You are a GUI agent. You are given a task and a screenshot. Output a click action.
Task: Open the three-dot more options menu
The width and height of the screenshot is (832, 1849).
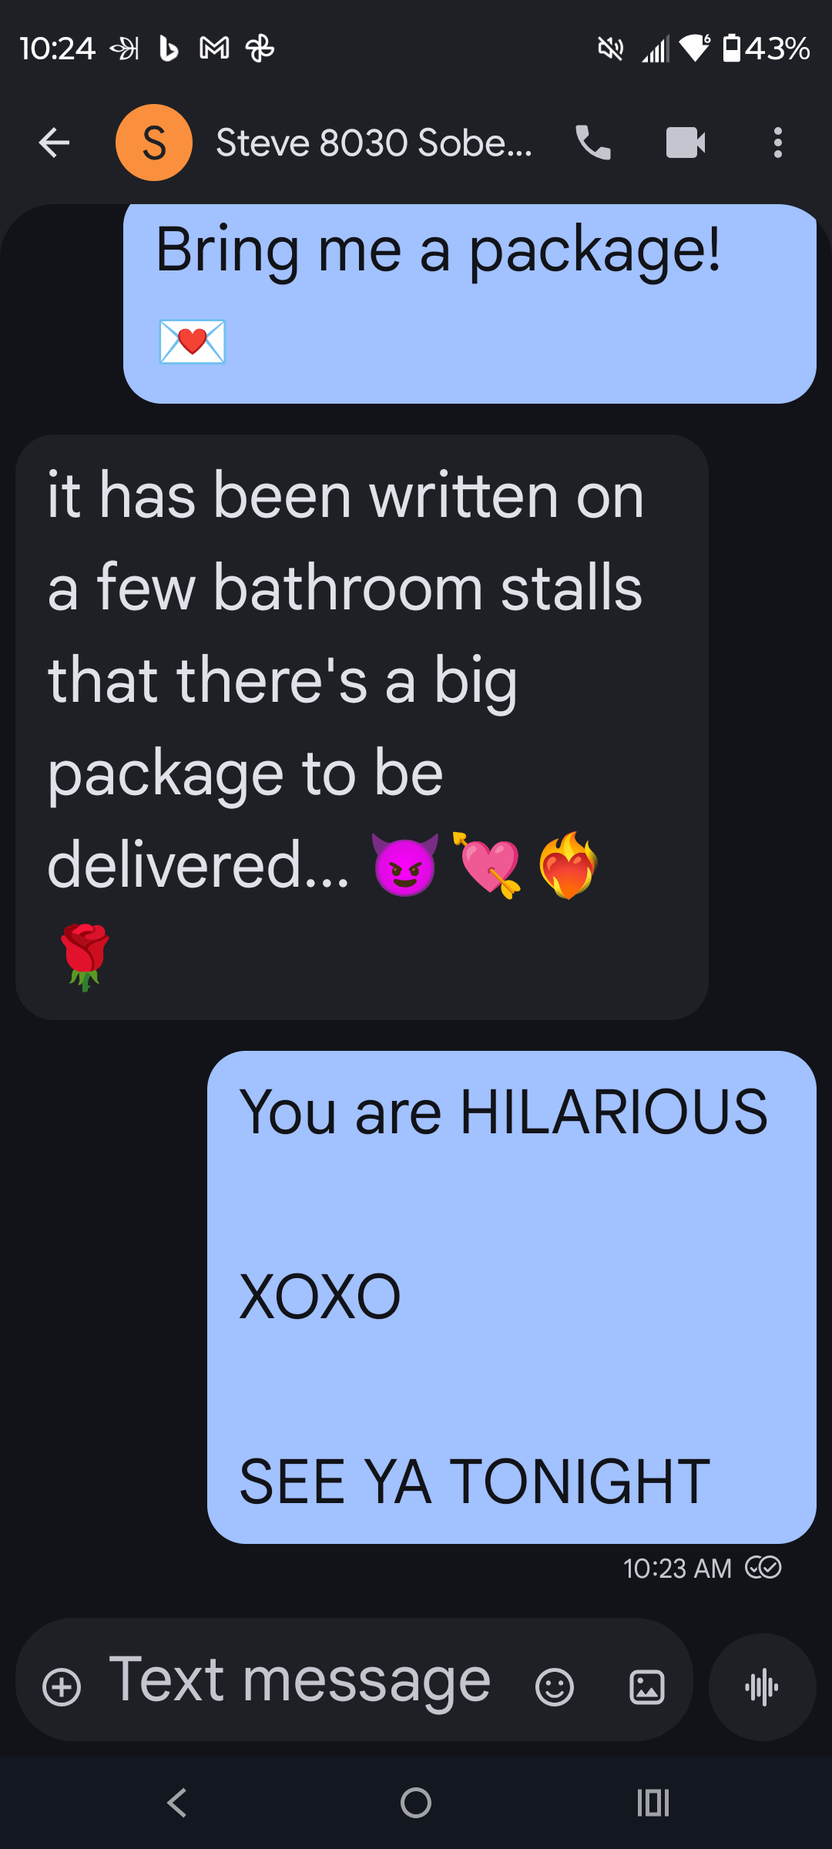778,143
